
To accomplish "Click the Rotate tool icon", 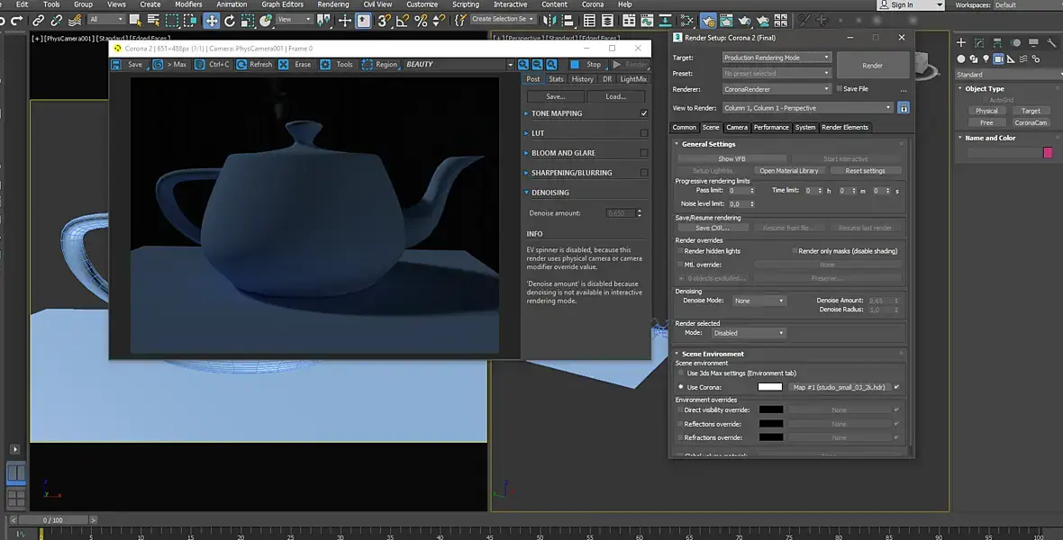I will click(230, 20).
